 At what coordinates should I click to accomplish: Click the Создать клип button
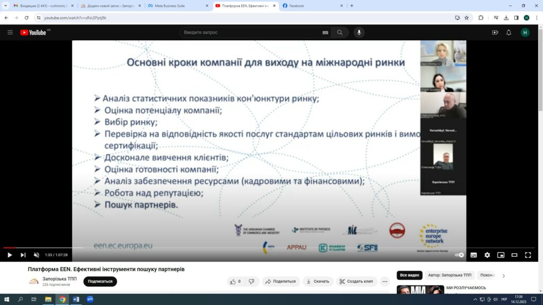pos(356,282)
